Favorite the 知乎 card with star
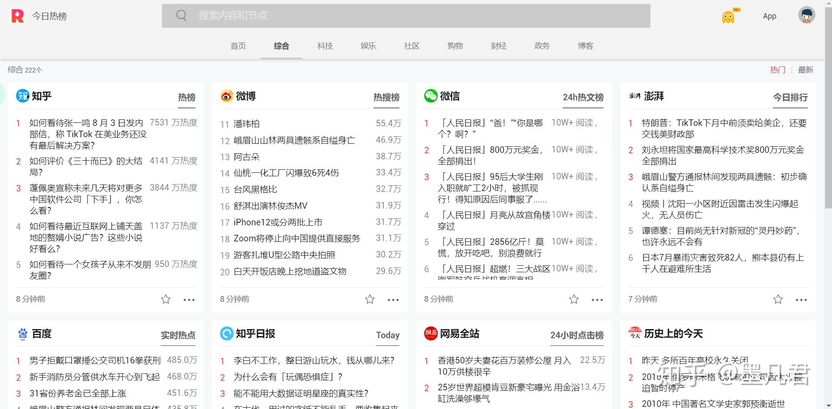Screen dimensions: 832x409 pos(166,299)
